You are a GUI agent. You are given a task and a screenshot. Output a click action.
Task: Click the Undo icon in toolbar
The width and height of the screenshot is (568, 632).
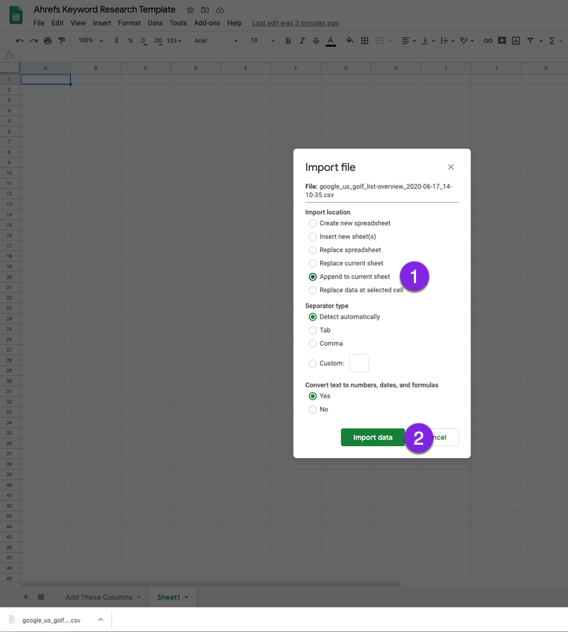point(19,40)
